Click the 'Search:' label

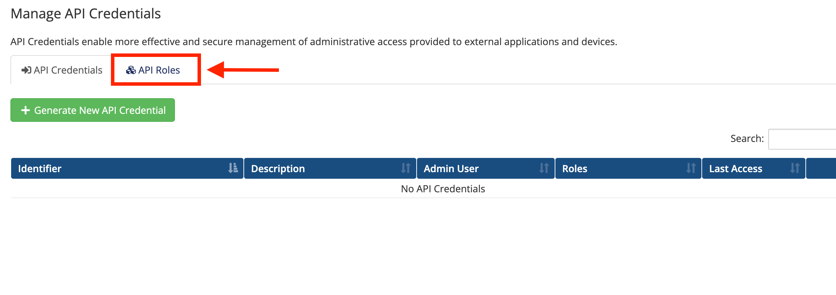(747, 138)
